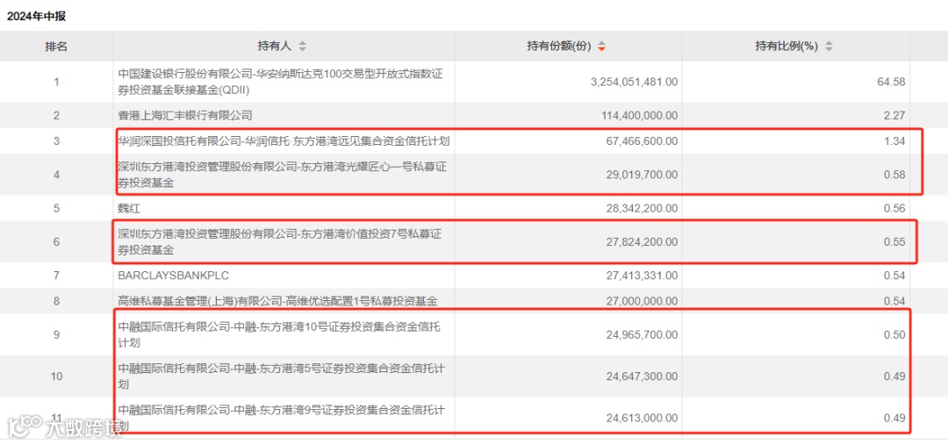948x445 pixels.
Task: Click the 2024年中报 title
Action: 36,17
